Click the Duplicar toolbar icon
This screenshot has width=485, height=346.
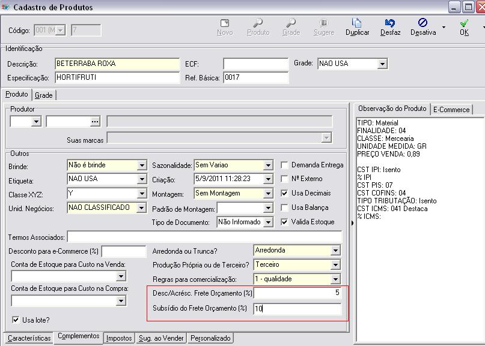coord(357,24)
